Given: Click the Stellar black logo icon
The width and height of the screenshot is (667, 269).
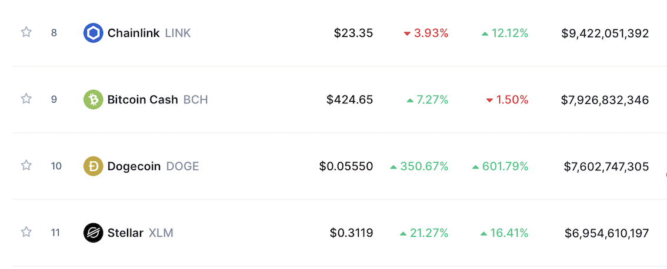Looking at the screenshot, I should pos(94,233).
